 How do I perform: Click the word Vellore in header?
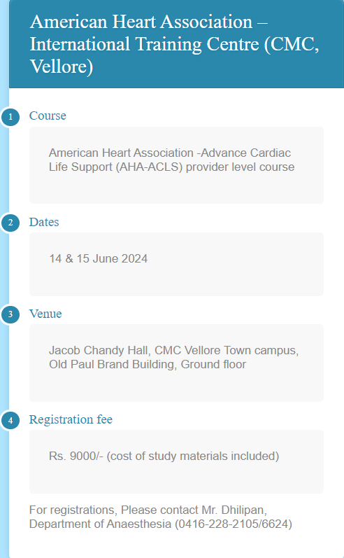(x=61, y=67)
